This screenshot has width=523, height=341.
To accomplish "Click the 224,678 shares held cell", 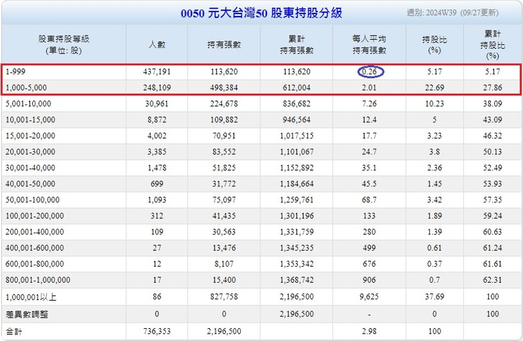I will coord(224,104).
